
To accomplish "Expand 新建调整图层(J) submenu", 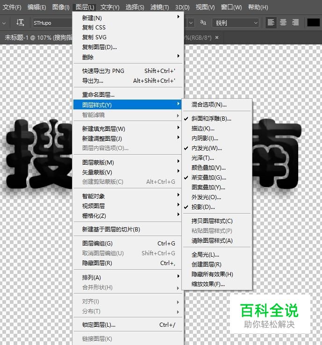I will click(128, 139).
